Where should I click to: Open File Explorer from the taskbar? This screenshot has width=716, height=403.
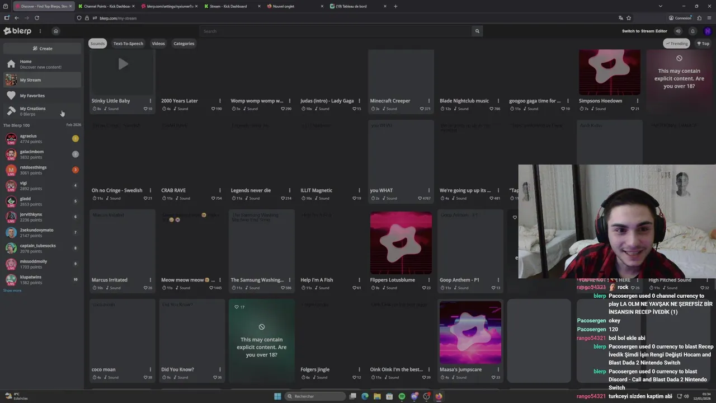(377, 396)
